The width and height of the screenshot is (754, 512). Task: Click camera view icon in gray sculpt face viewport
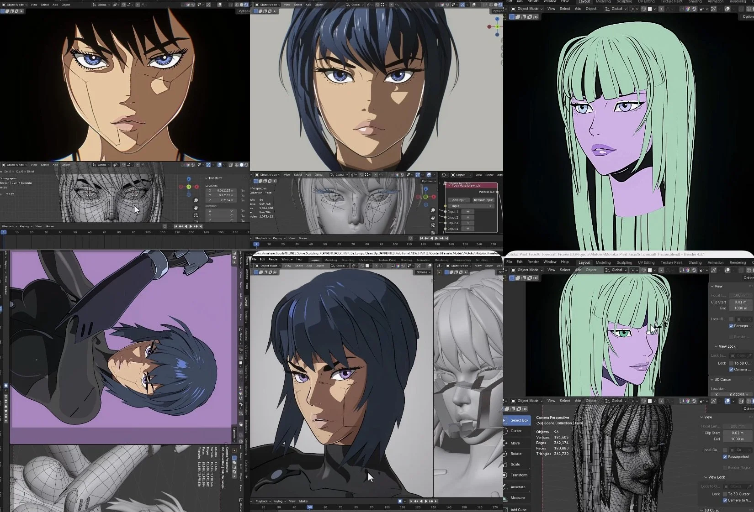pyautogui.click(x=433, y=225)
